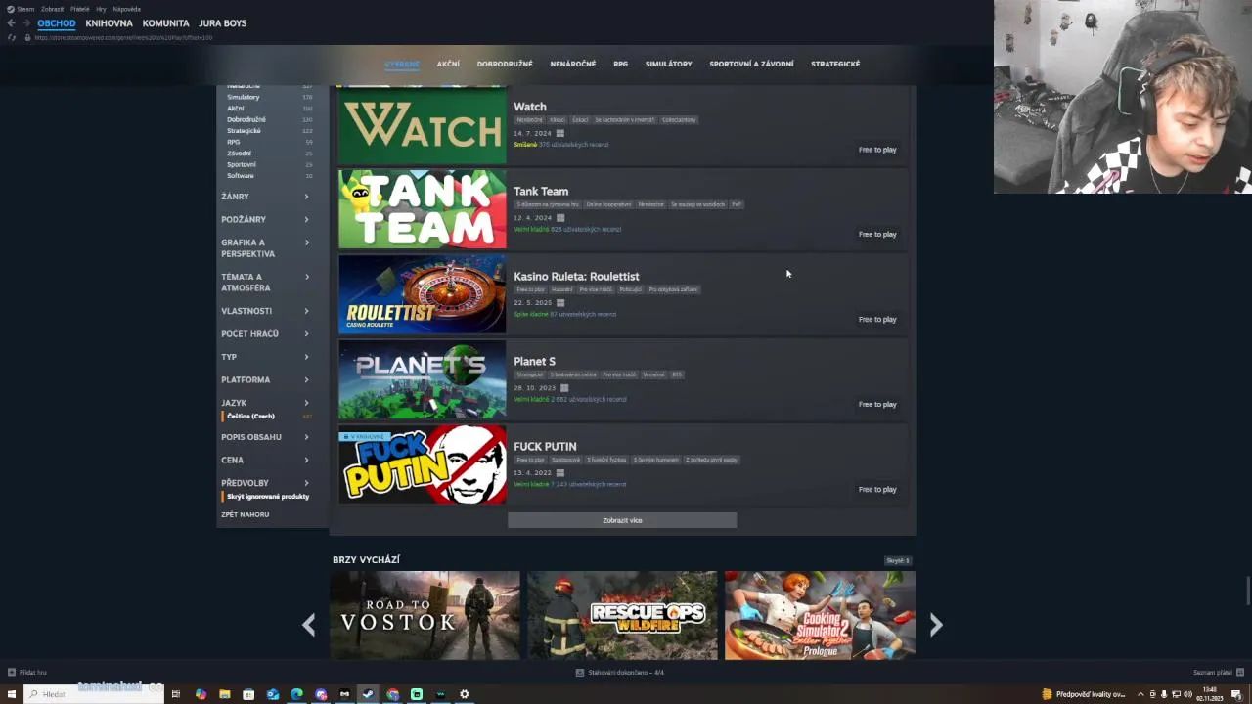
Task: Select the STRATEGICKÉ category tab
Action: coord(835,64)
